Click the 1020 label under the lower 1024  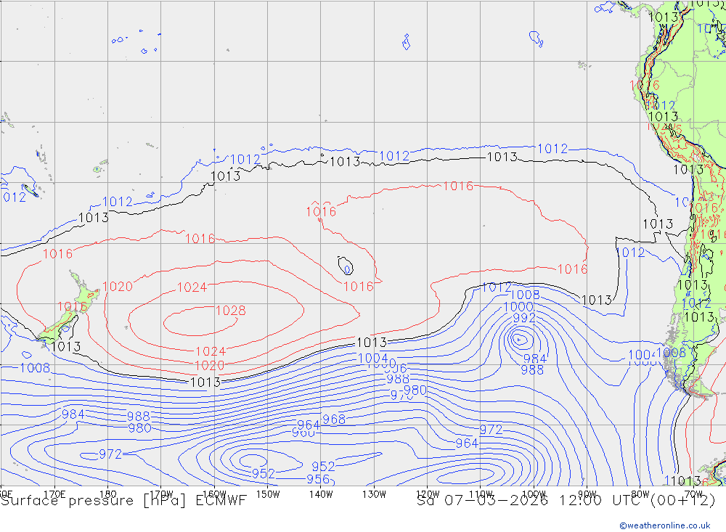(210, 365)
